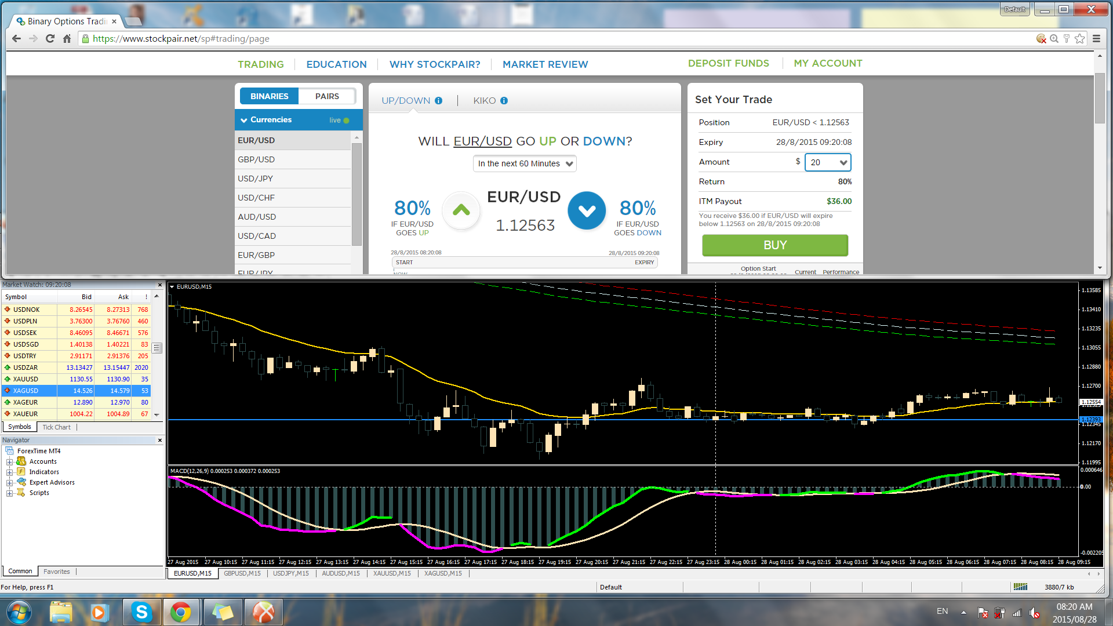Close the Navigator panel
This screenshot has width=1113, height=626.
click(160, 441)
